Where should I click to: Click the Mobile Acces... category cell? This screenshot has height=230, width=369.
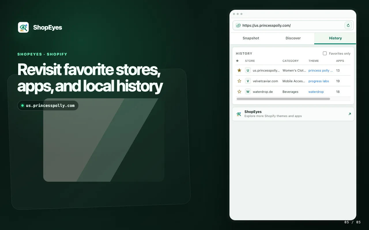(x=294, y=81)
